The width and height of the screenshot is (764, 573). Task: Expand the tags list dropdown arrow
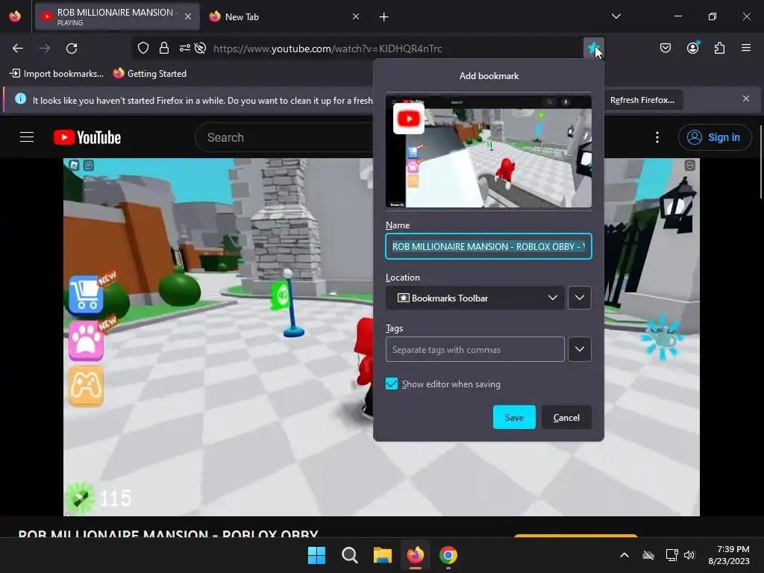coord(579,349)
